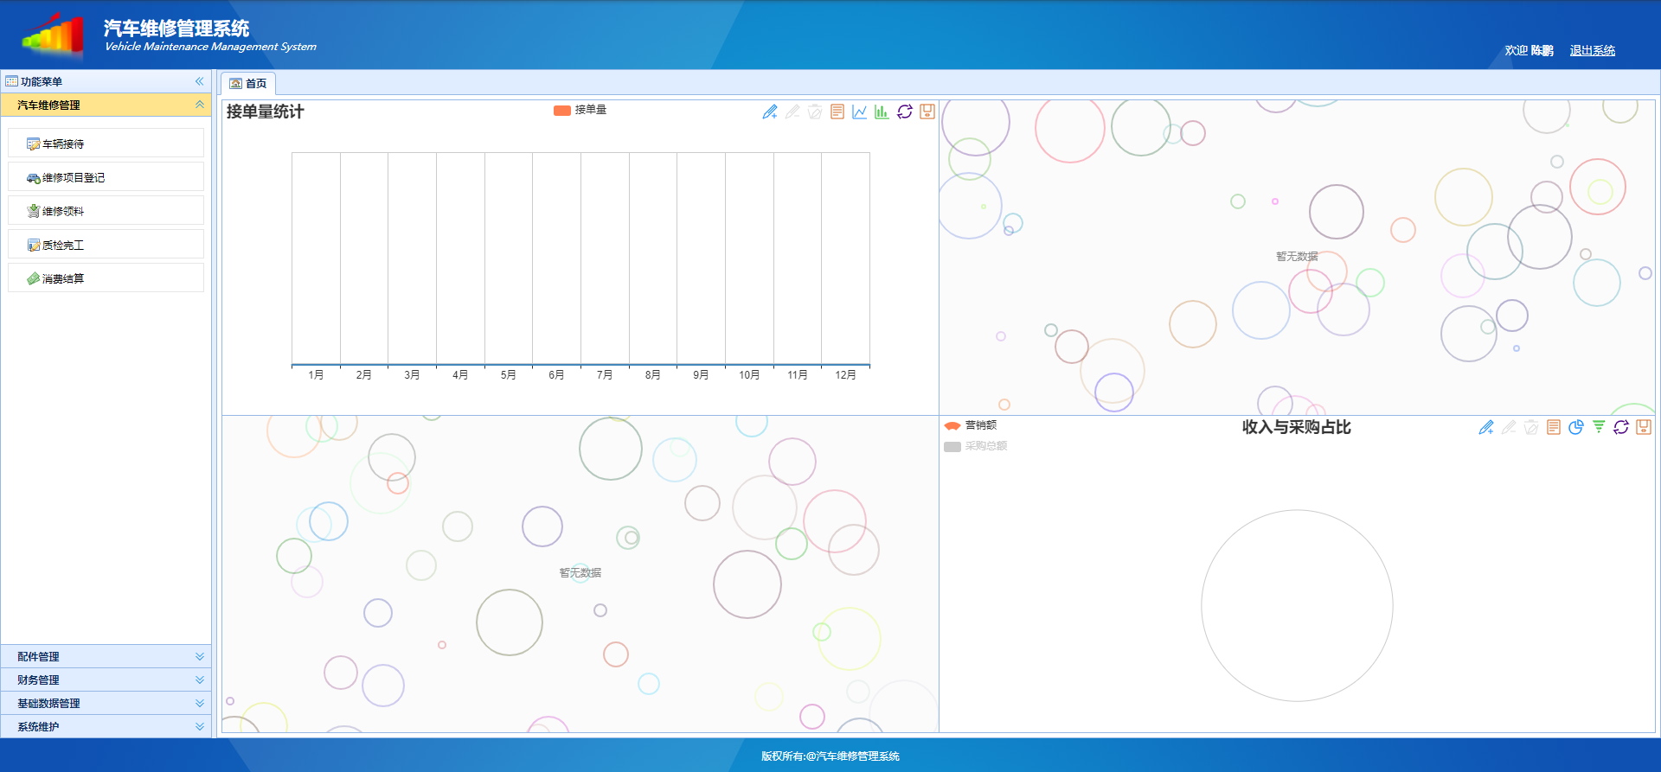Image resolution: width=1661 pixels, height=772 pixels.
Task: Save 收入与采购占比 chart as image
Action: click(1644, 427)
